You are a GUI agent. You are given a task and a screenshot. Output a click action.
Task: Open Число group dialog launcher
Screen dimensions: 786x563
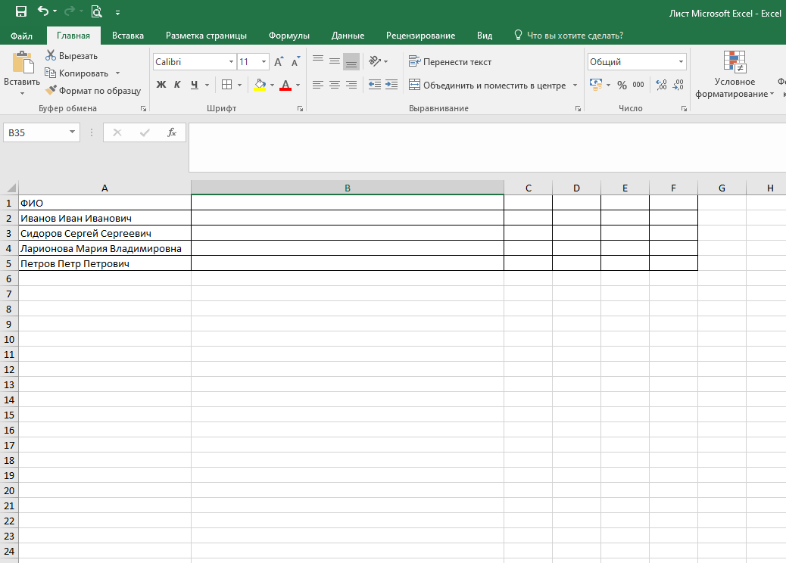coord(684,109)
